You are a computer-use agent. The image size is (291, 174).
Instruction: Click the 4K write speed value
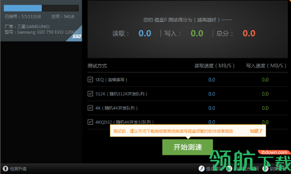coord(265,108)
